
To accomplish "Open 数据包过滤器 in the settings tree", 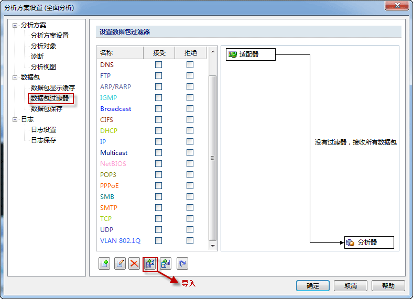I will (50, 98).
